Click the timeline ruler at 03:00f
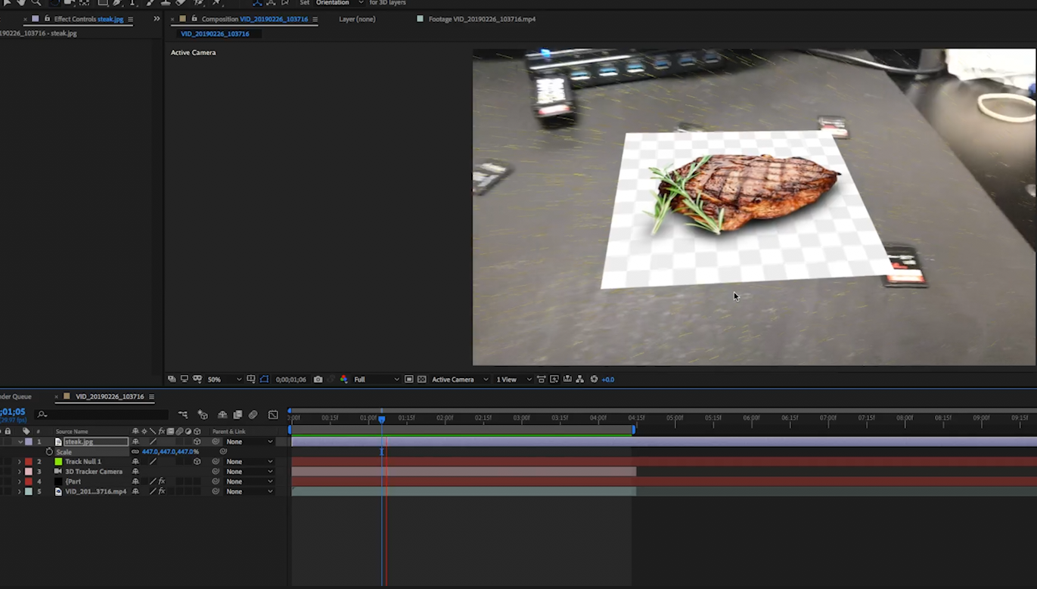This screenshot has height=589, width=1037. (x=521, y=418)
